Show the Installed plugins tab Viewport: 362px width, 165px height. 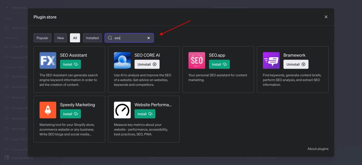92,38
